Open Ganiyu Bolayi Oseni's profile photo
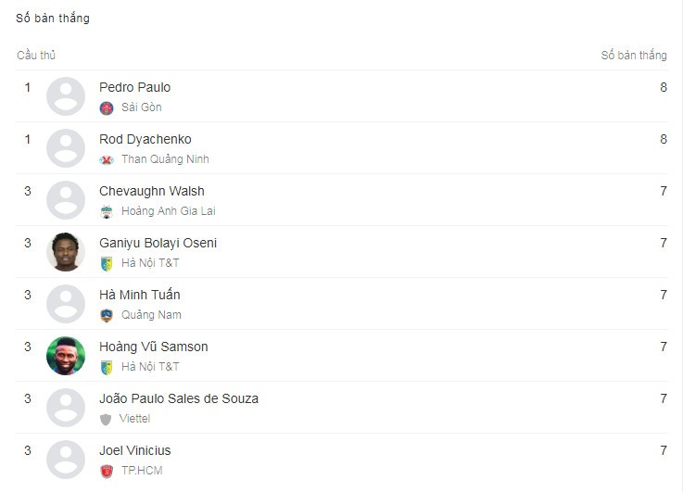 66,252
